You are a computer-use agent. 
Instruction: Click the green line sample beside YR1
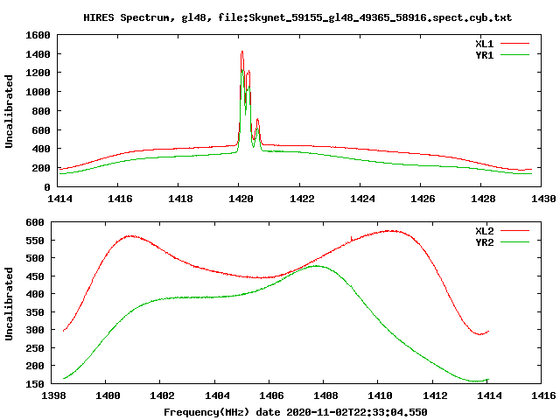point(514,55)
